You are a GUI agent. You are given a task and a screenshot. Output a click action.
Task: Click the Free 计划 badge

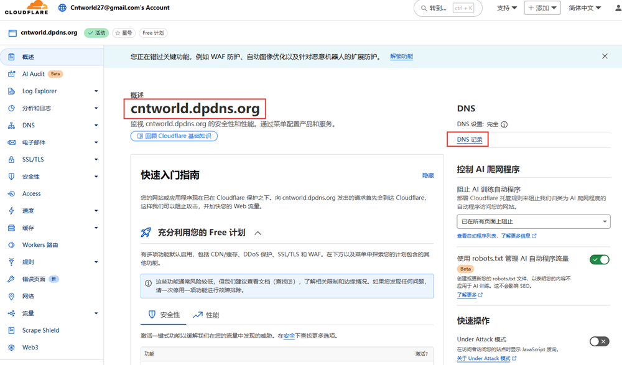point(153,33)
